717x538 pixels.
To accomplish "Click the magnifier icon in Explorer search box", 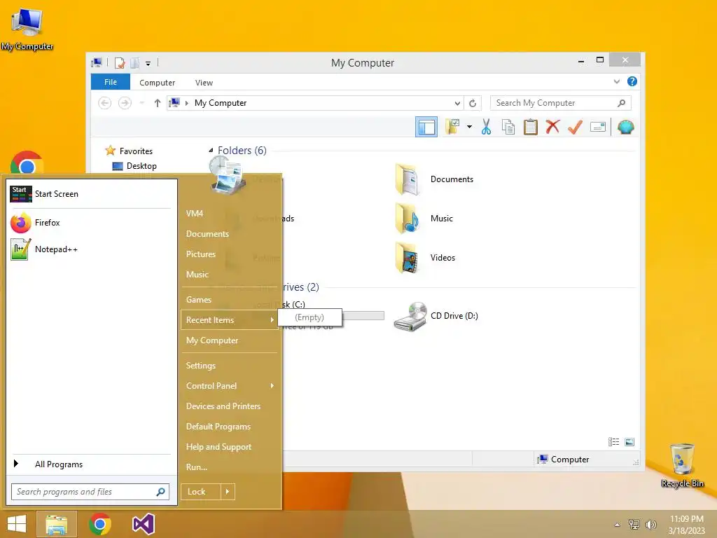I will coord(622,103).
